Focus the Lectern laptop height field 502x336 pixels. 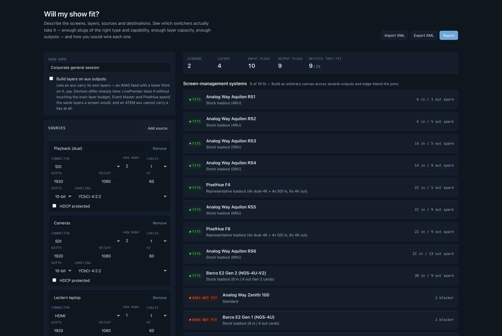pos(121,331)
